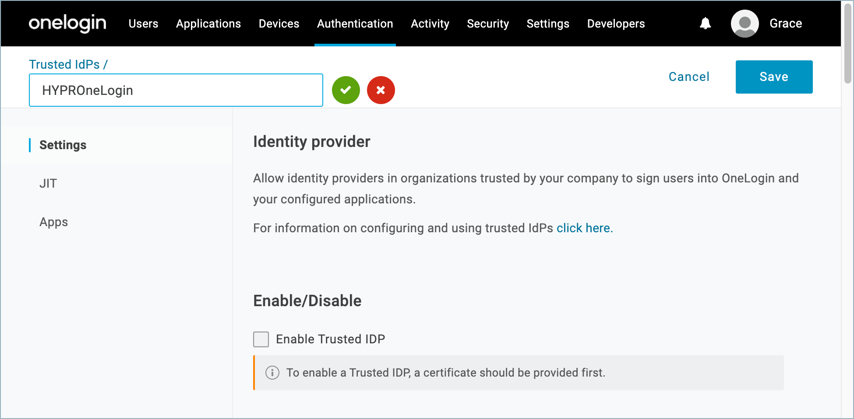Image resolution: width=854 pixels, height=419 pixels.
Task: Click the red X discard icon
Action: tap(381, 90)
